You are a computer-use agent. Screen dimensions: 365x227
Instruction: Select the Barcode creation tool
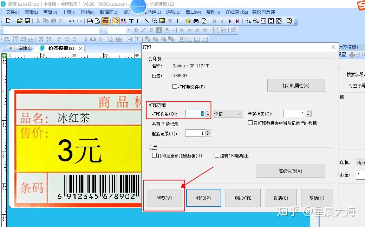(x=123, y=21)
